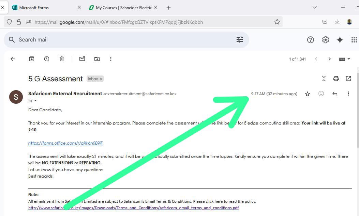Open the browser profile account avatar
This screenshot has height=216, width=359.
click(x=349, y=22)
